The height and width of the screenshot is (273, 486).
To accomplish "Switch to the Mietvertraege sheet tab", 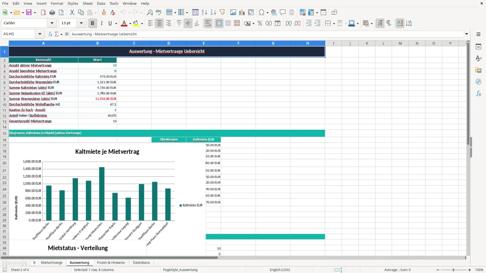I will (x=51, y=262).
